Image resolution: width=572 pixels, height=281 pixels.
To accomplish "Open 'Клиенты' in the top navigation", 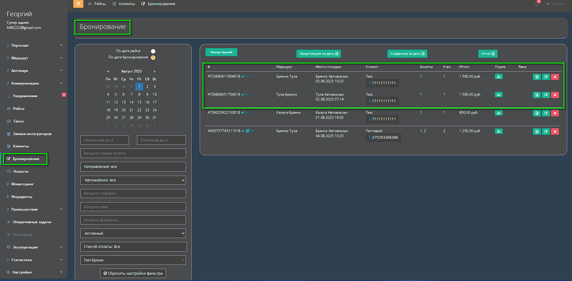I will pyautogui.click(x=124, y=4).
